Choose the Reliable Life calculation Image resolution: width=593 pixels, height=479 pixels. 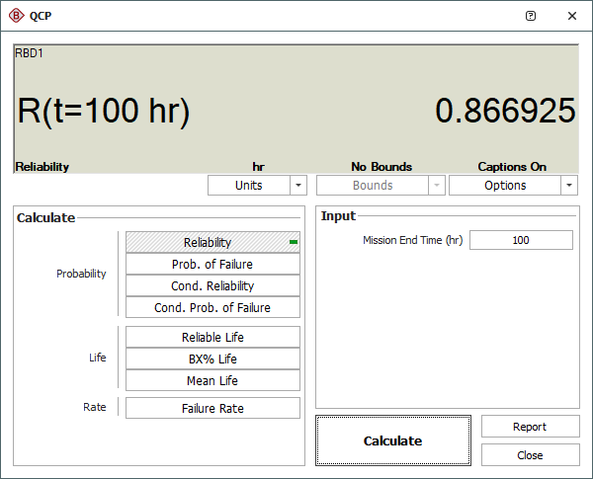[x=212, y=338]
